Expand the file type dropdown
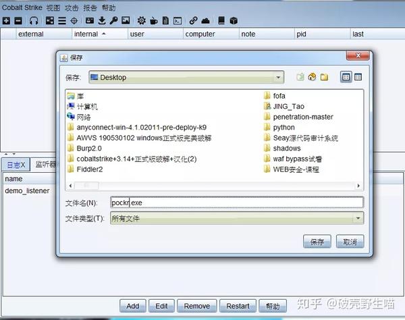This screenshot has height=320, width=405. 358,218
